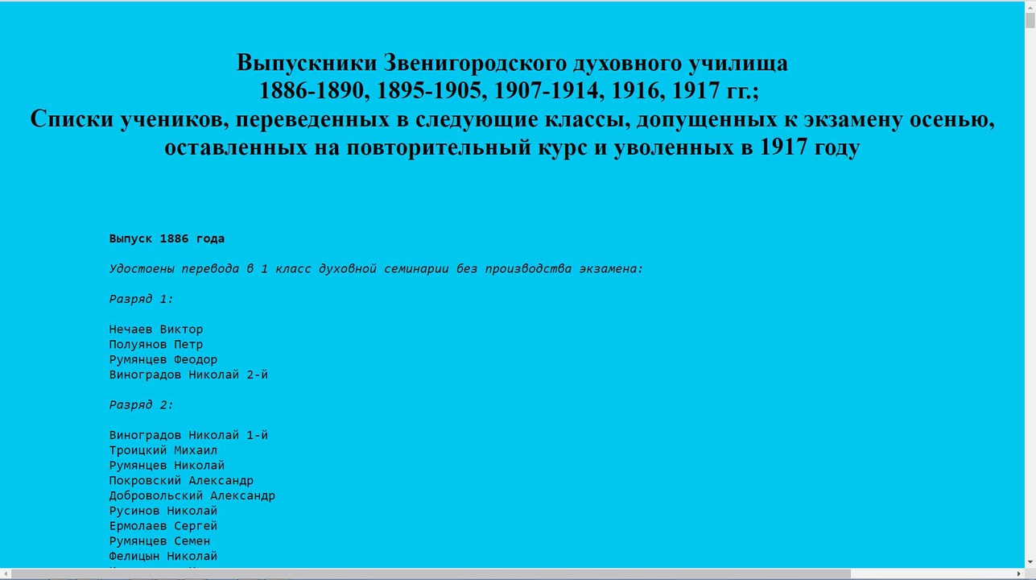The height and width of the screenshot is (580, 1036).
Task: Click the italic line 'Удостоены перевода в 1 класс'
Action: click(376, 269)
